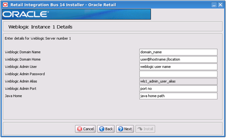Click the Weblogic Domain Name input field

click(178, 52)
